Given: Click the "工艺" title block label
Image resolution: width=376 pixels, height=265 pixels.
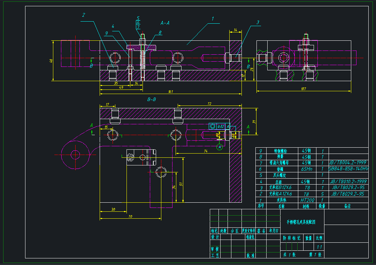Looking at the screenshot, I should [215, 255].
